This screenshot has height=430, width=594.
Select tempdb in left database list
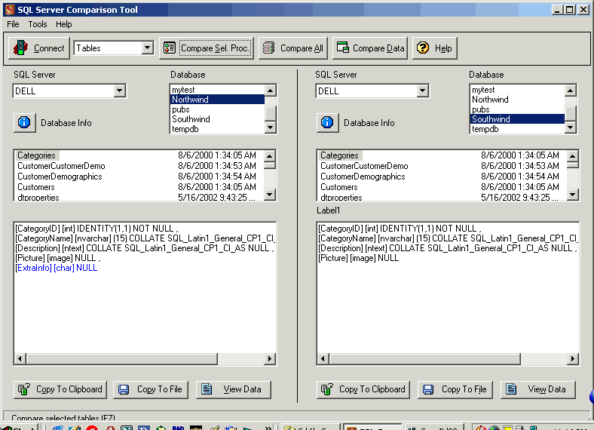coord(217,129)
